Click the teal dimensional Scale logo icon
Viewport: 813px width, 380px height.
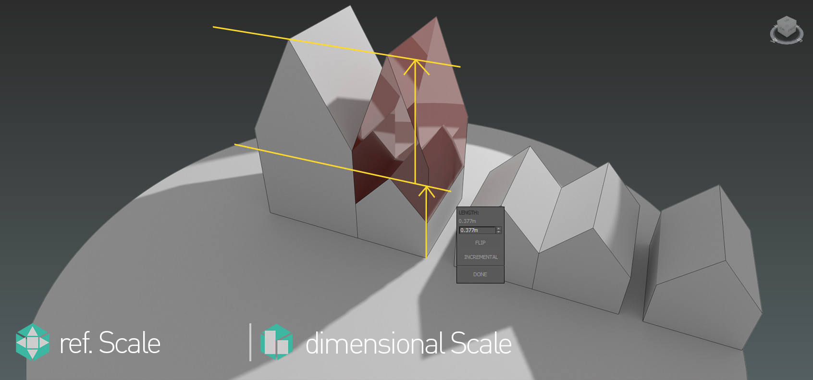tap(276, 342)
